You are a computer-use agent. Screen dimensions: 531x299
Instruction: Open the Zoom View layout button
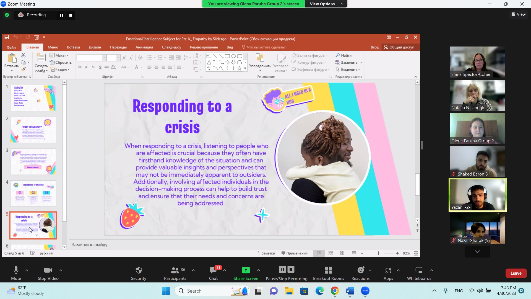(x=519, y=14)
